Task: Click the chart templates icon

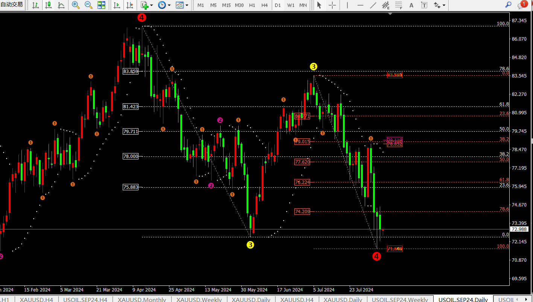Action: [180, 5]
